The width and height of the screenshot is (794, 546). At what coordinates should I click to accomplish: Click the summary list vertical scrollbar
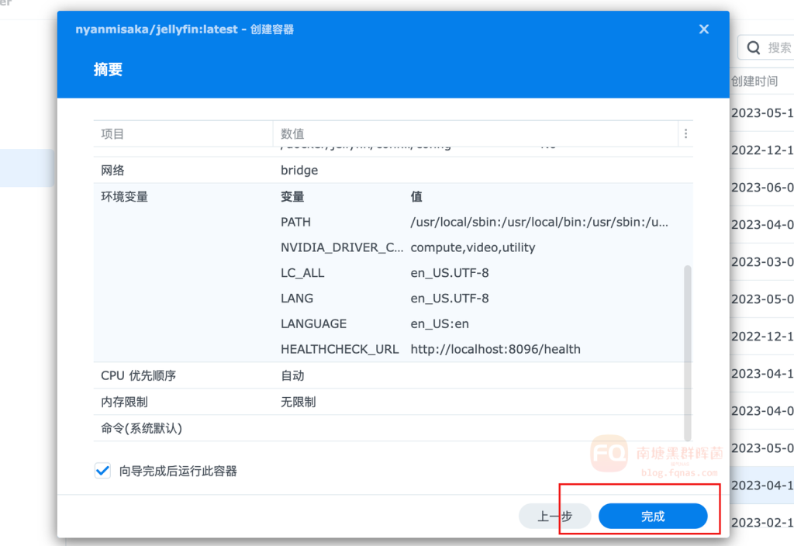coord(687,349)
